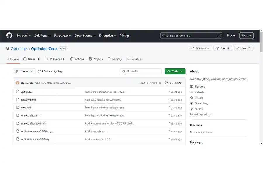
Task: Select the star icon beside 7 stars
Action: [x=191, y=98]
